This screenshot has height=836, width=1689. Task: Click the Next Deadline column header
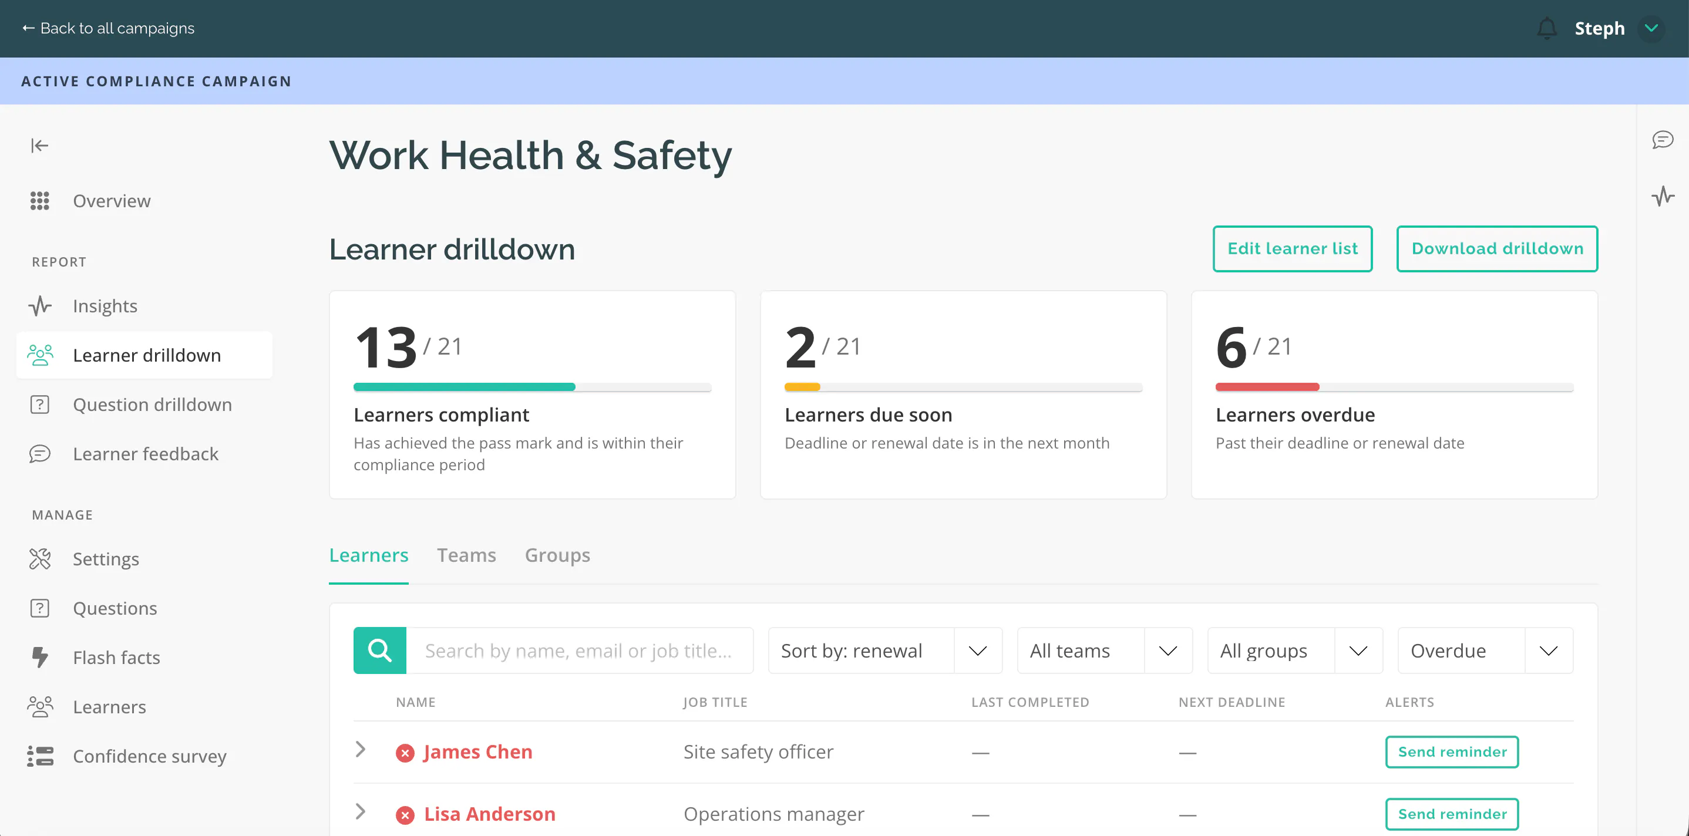click(x=1232, y=702)
